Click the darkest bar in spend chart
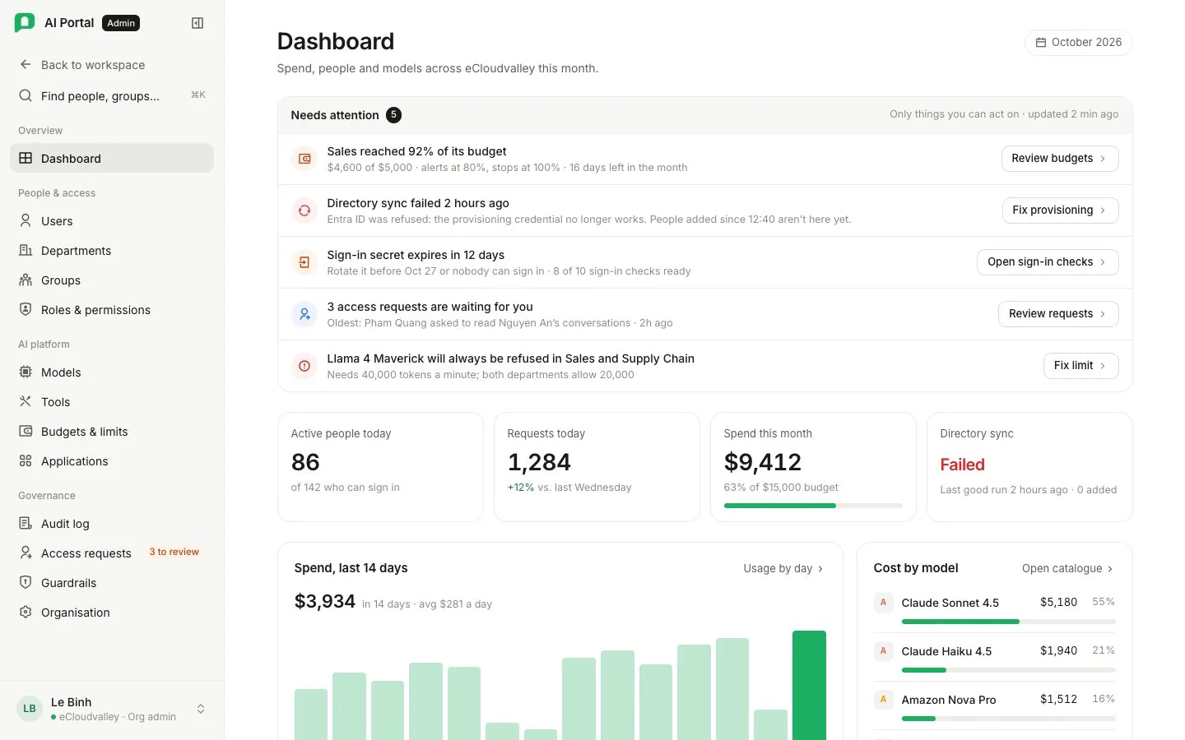 (809, 685)
